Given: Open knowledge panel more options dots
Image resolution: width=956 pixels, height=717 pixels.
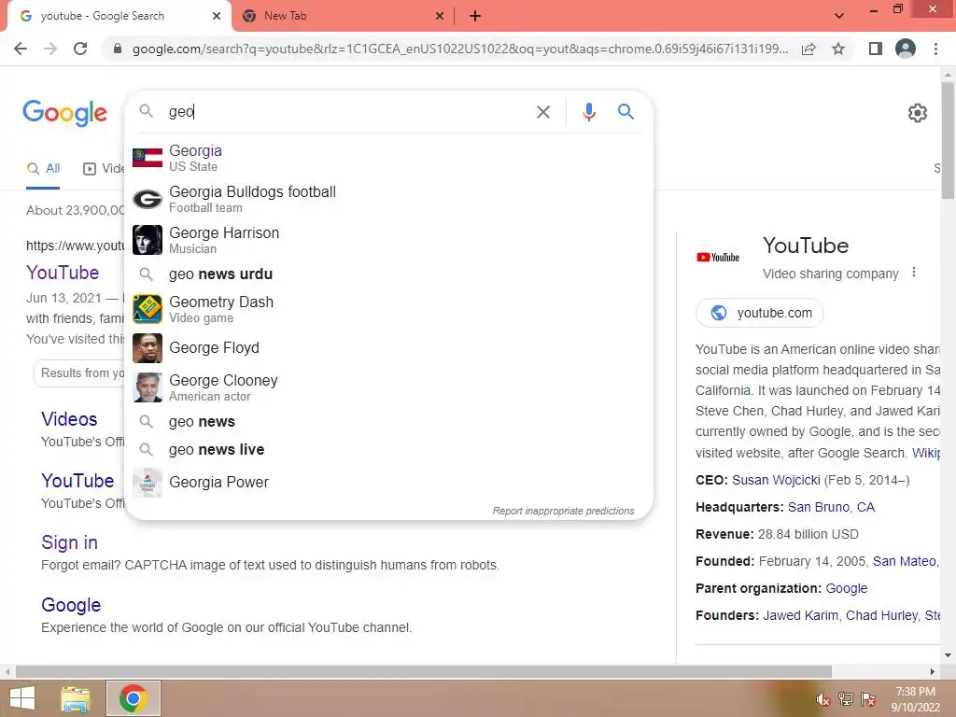Looking at the screenshot, I should click(913, 273).
